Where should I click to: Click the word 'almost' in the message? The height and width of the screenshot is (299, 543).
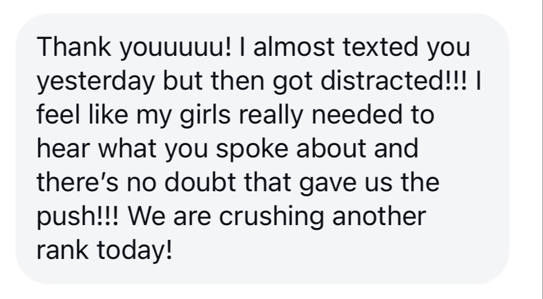click(x=294, y=47)
